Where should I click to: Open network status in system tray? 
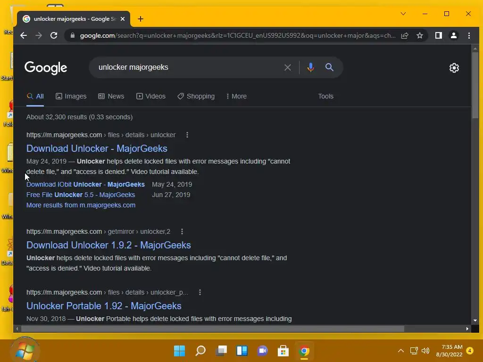[x=414, y=351]
